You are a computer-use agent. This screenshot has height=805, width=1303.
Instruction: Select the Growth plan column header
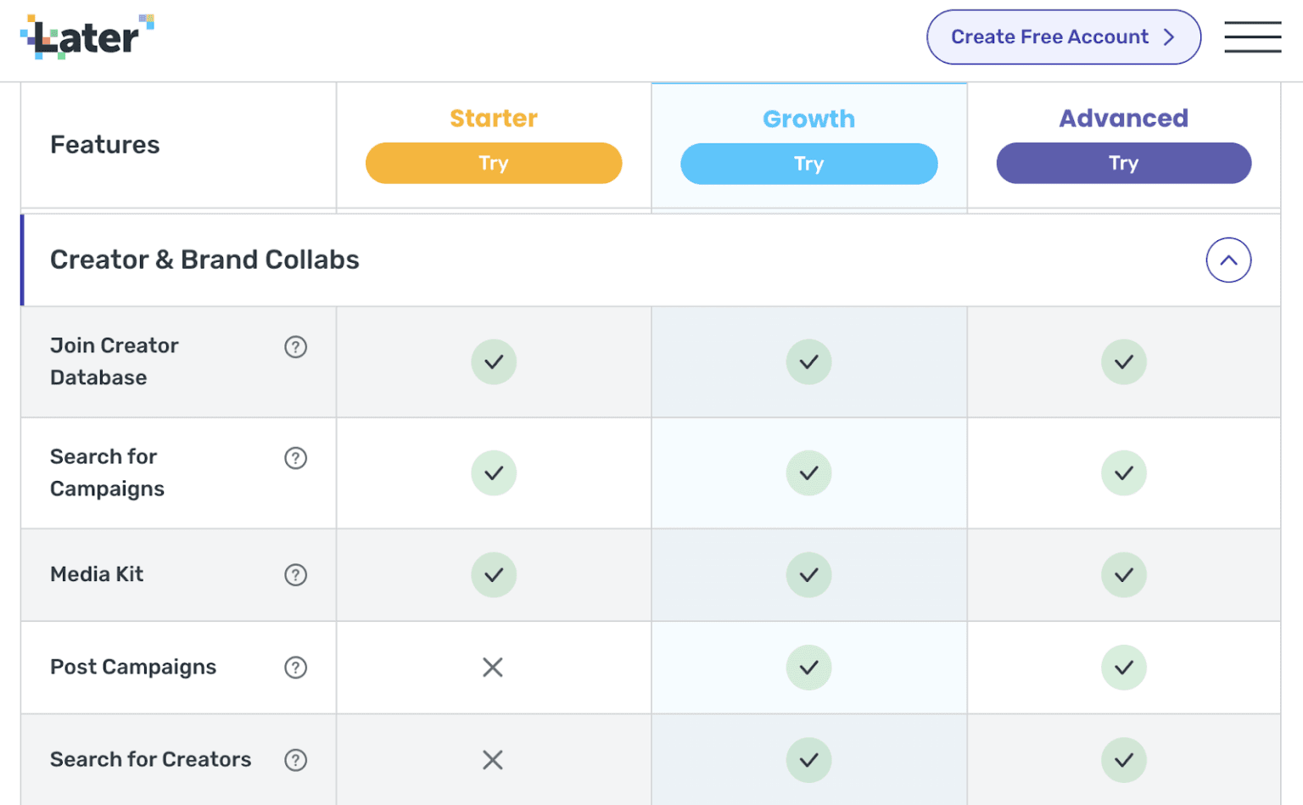808,119
